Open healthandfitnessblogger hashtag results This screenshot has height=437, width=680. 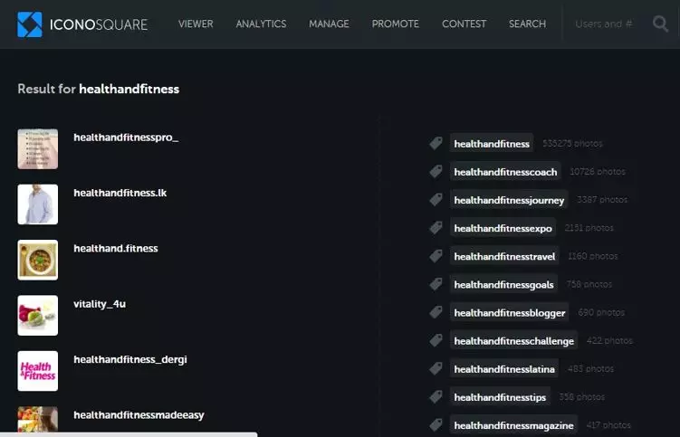click(510, 313)
